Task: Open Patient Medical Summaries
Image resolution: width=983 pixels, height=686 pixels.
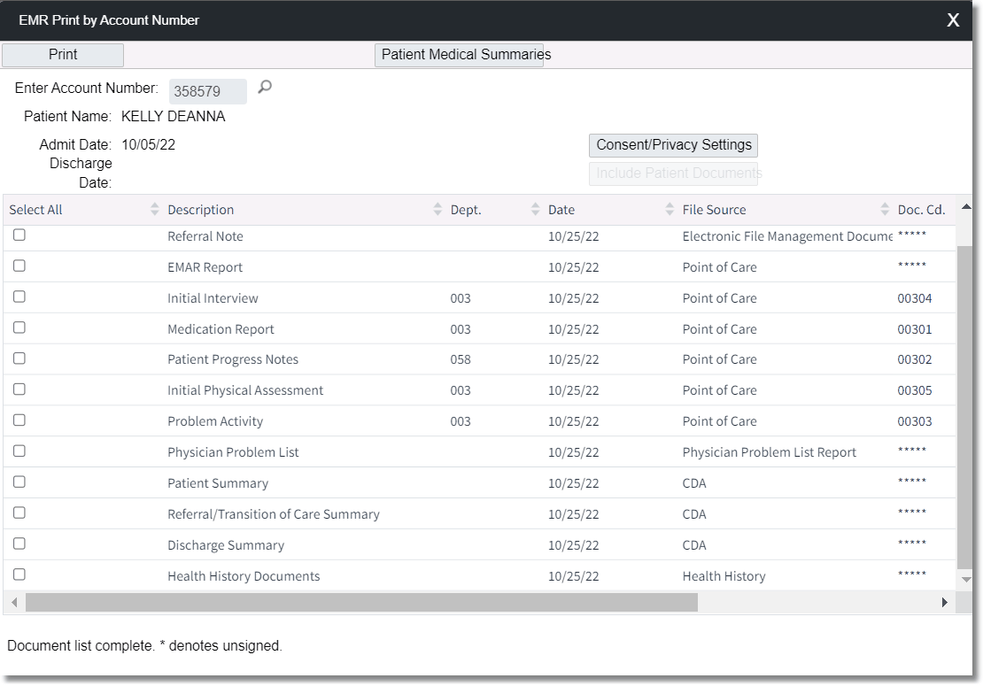Action: coord(460,55)
